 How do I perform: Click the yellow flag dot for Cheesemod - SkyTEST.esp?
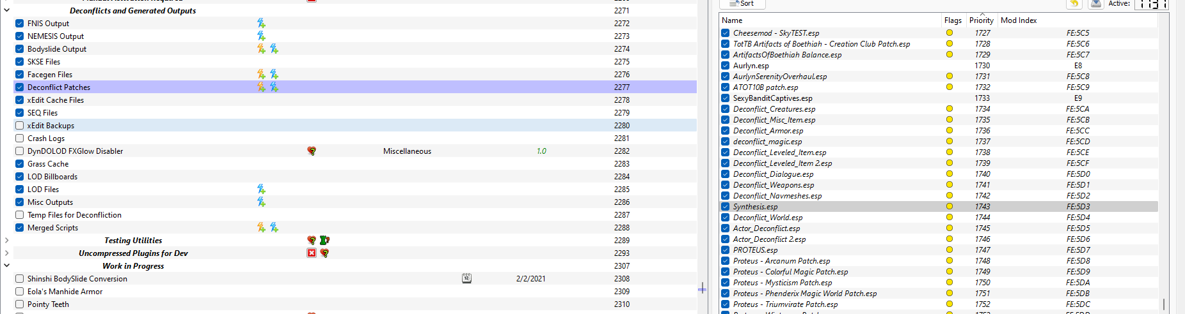click(x=950, y=33)
